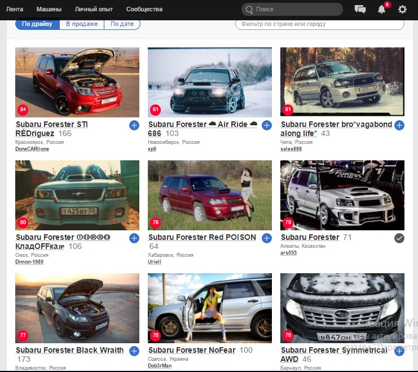Visit salex888 user profile
This screenshot has height=372, width=418.
click(x=291, y=149)
